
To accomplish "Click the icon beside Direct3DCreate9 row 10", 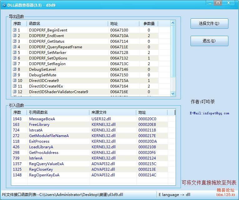I will coord(15,80).
